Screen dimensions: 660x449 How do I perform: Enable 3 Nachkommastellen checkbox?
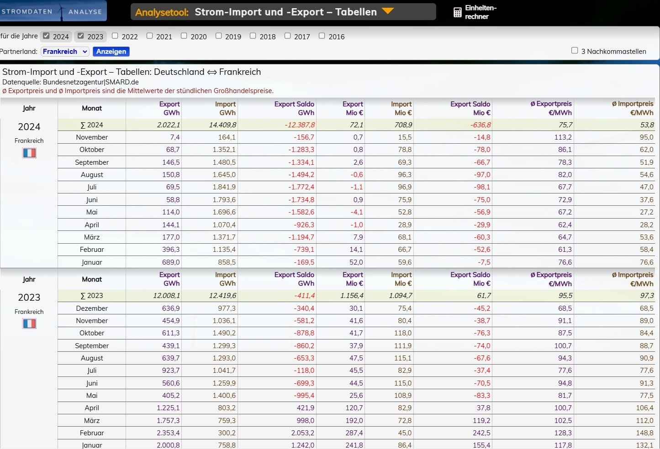[x=575, y=51]
